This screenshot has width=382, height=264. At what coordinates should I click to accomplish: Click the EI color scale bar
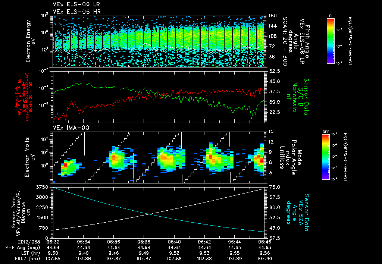click(331, 41)
